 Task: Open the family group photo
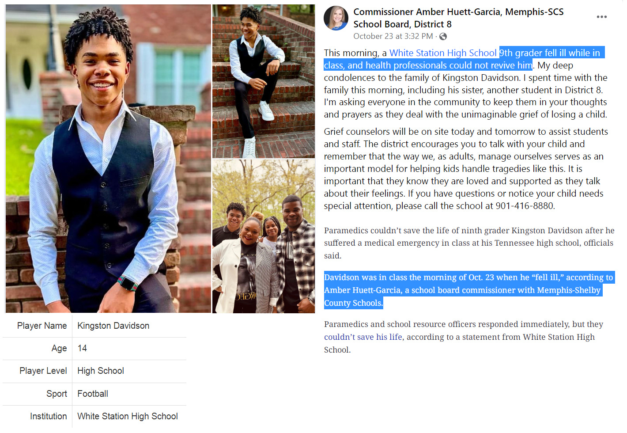[x=264, y=236]
